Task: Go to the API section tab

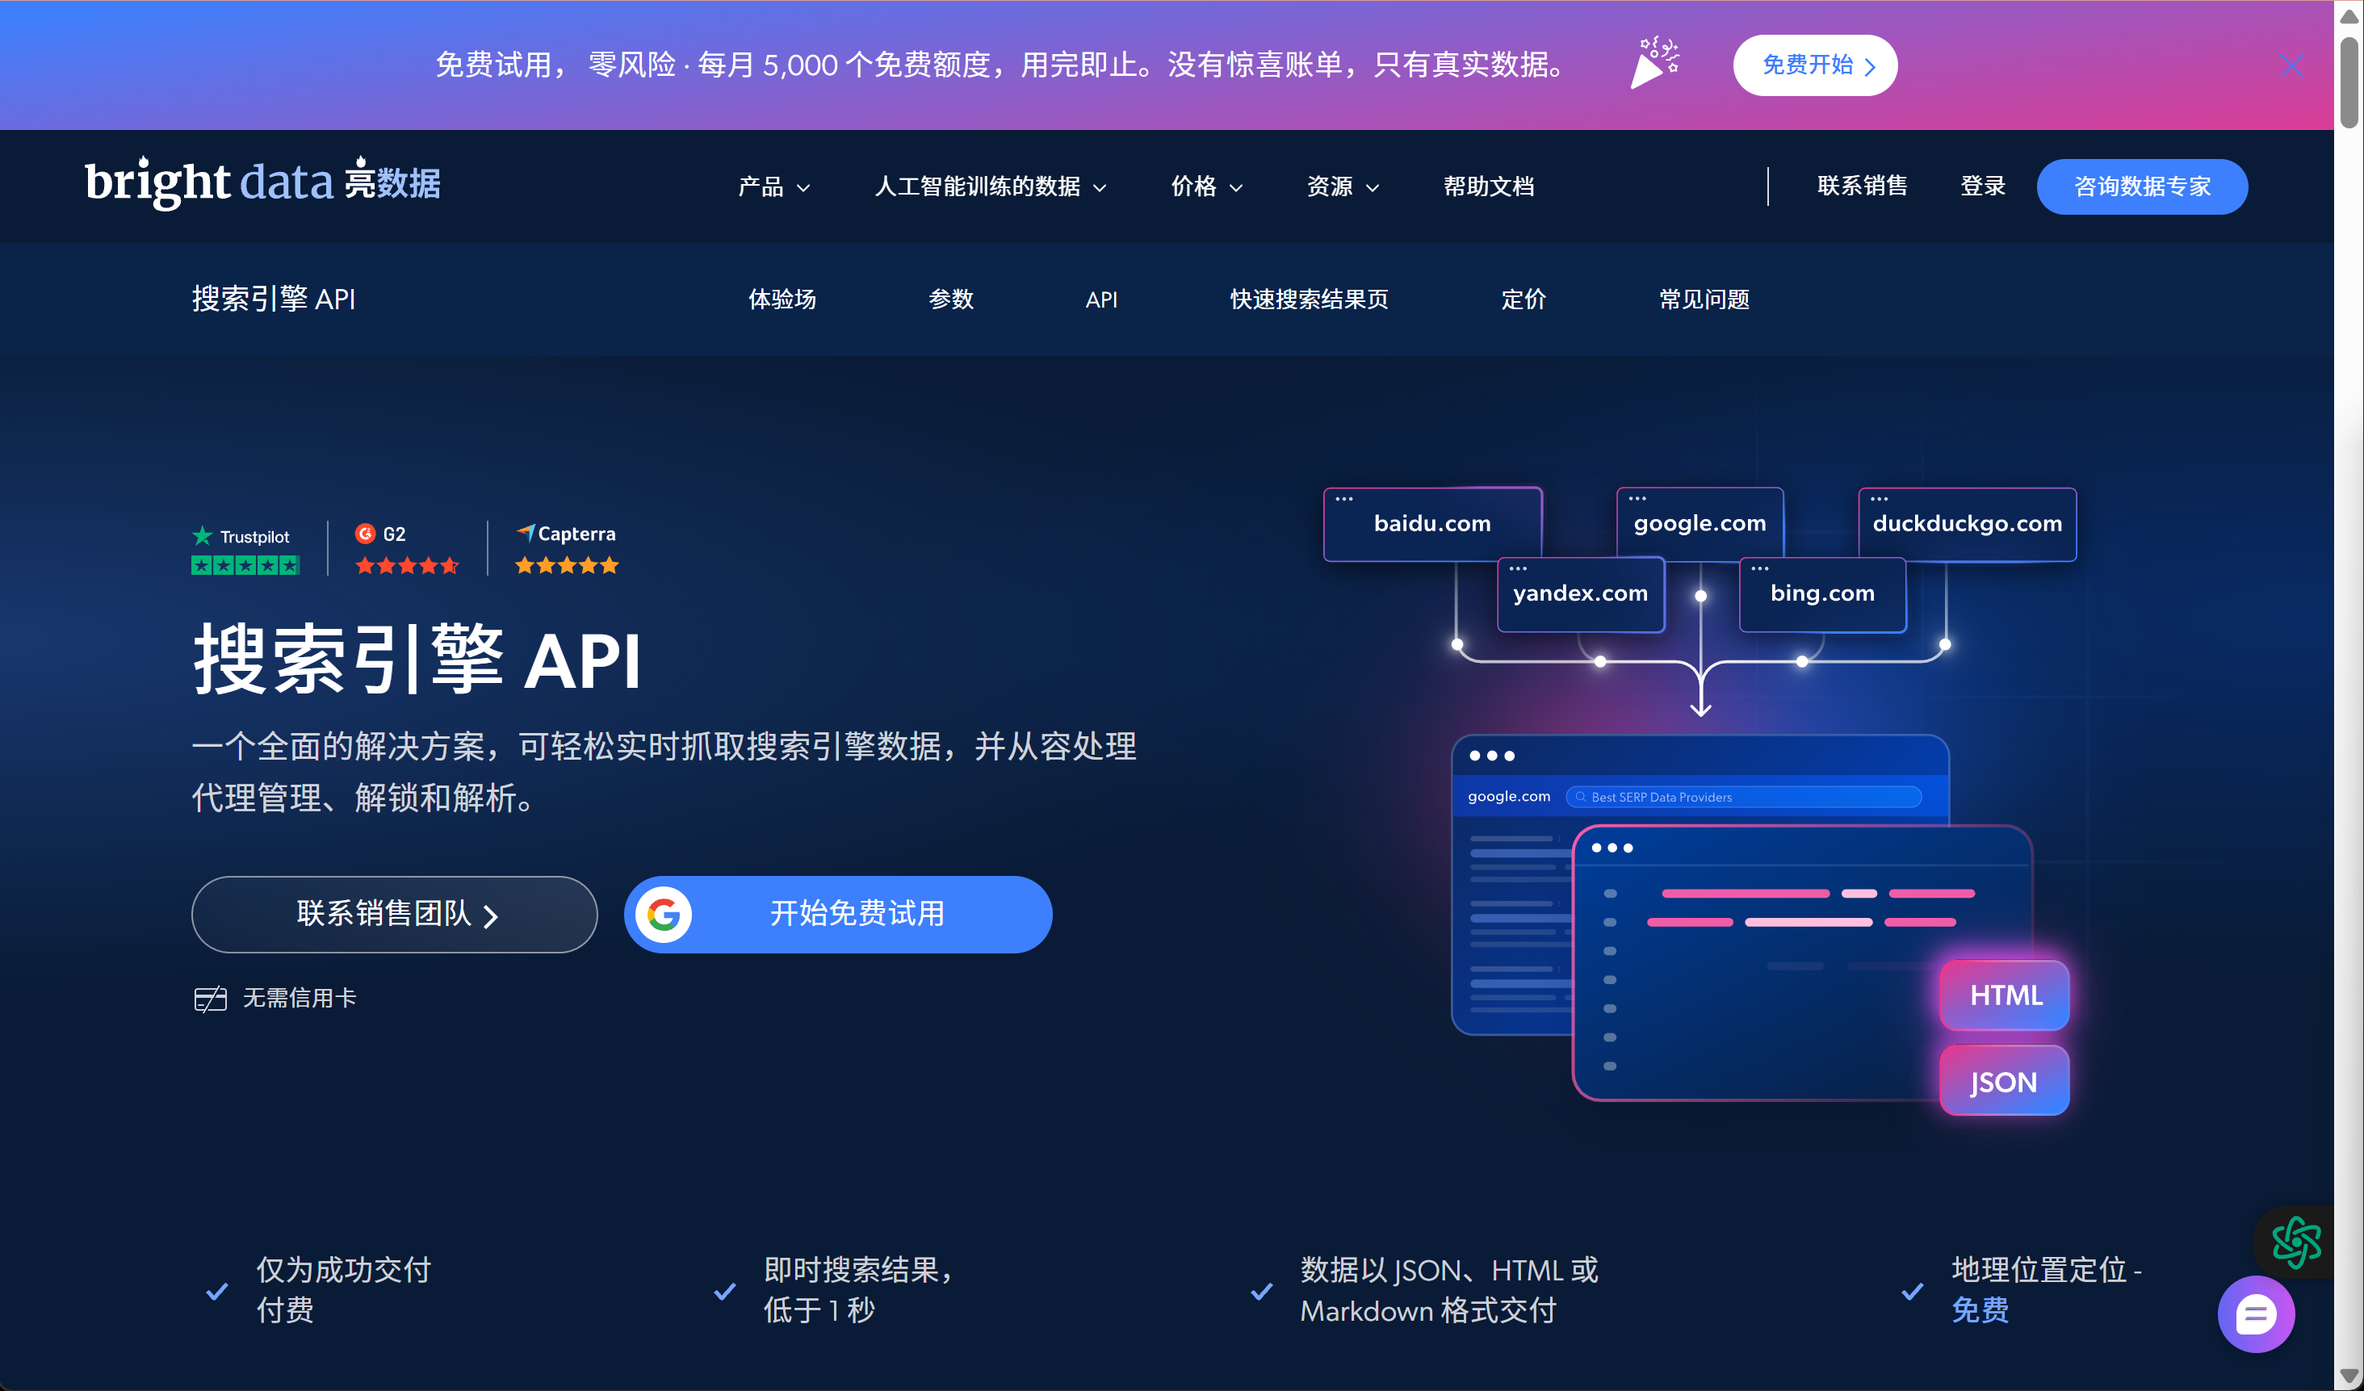Action: point(1101,300)
